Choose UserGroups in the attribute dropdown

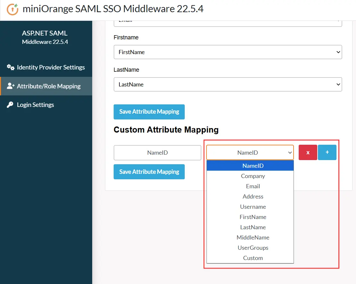coord(253,247)
